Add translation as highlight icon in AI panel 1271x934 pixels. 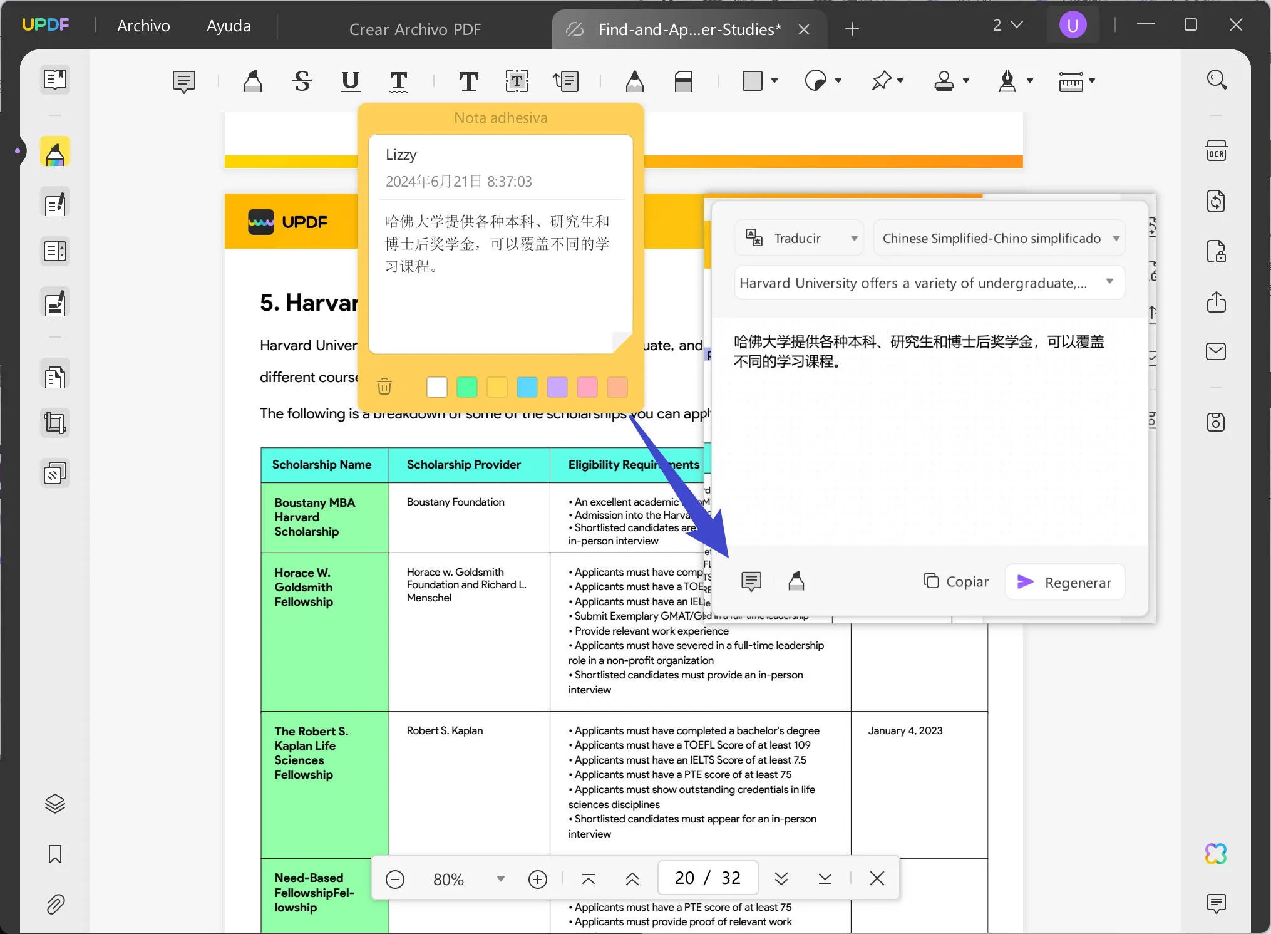click(796, 582)
